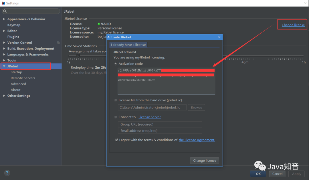Expand the Build, Execution, Deployment node
This screenshot has width=309, height=180.
click(x=4, y=48)
